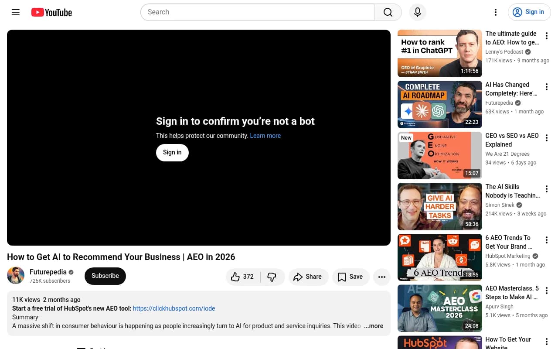Image resolution: width=558 pixels, height=349 pixels.
Task: Open 'Complete AI Roadmap' thumbnail
Action: [440, 104]
